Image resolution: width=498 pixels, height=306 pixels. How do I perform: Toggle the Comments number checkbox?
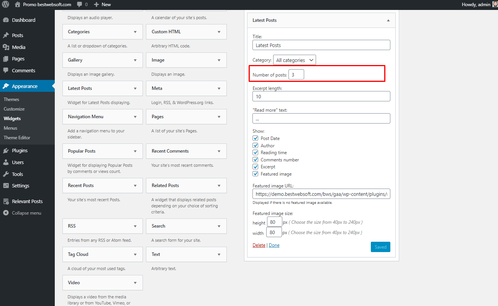[x=256, y=160]
